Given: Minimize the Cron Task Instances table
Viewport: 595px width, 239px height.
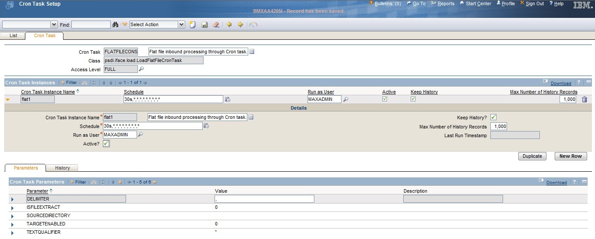Looking at the screenshot, I should [x=589, y=82].
